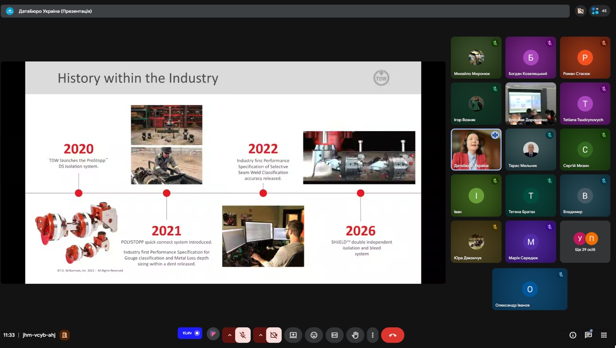Open the "Ще 29 осіб" tile

coord(585,241)
